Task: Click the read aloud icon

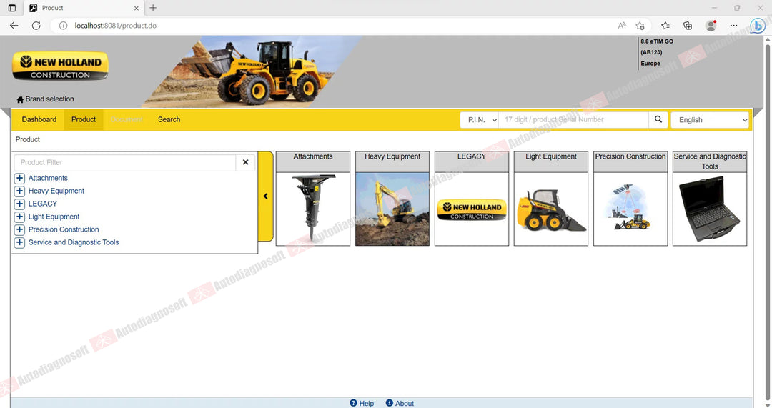Action: [x=622, y=26]
